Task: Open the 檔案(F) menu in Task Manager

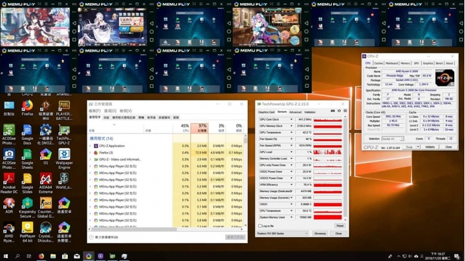Action: pyautogui.click(x=94, y=111)
